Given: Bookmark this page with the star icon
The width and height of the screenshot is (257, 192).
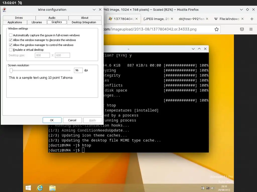Looking at the screenshot, I should (x=217, y=29).
